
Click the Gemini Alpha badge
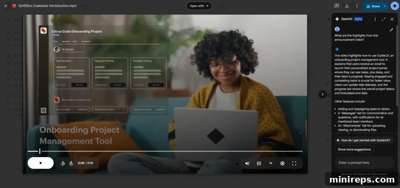coord(358,19)
